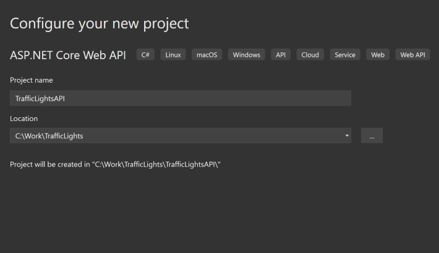Open the browse folder button with ellipsis

pyautogui.click(x=372, y=136)
